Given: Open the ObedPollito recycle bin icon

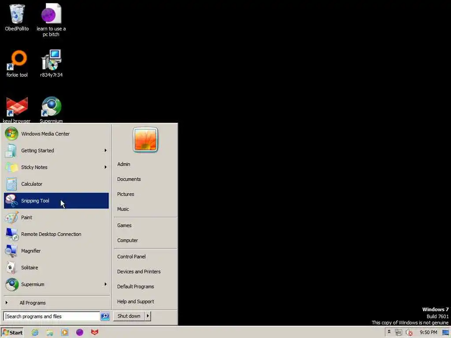Looking at the screenshot, I should (17, 17).
